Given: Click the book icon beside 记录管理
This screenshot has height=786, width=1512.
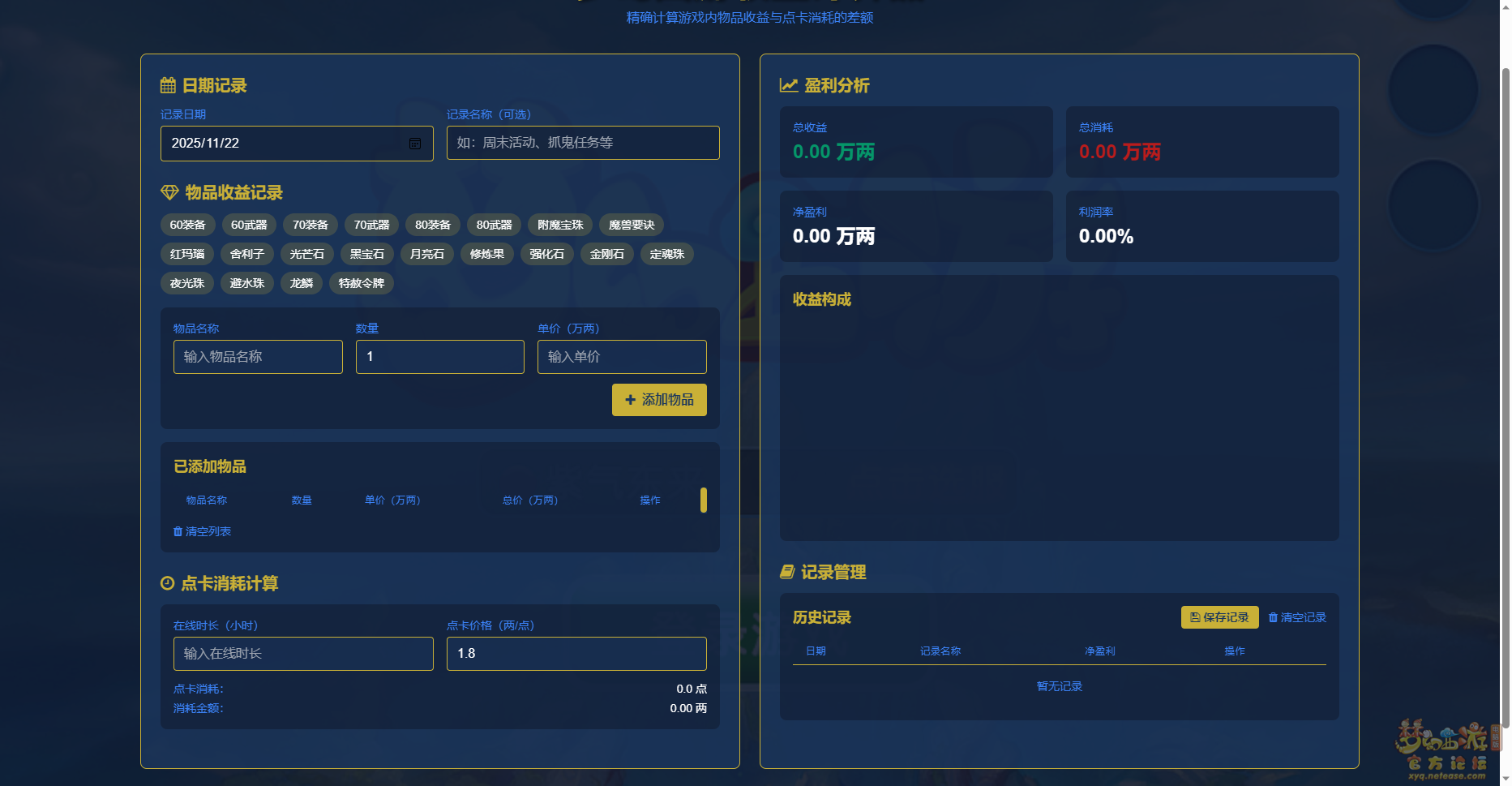Looking at the screenshot, I should (x=786, y=572).
